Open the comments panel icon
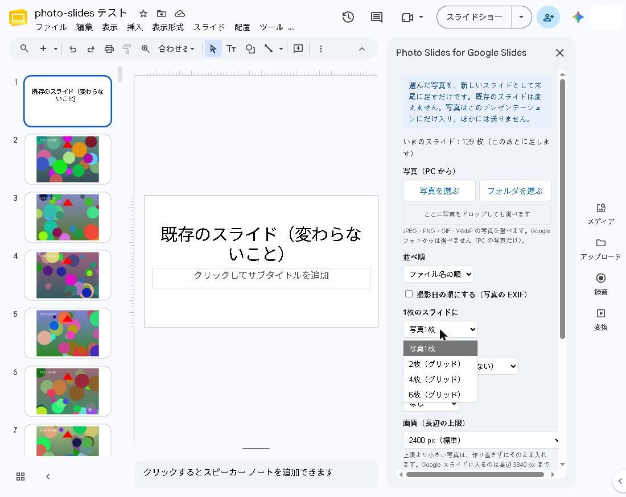The height and width of the screenshot is (497, 626). coord(377,17)
